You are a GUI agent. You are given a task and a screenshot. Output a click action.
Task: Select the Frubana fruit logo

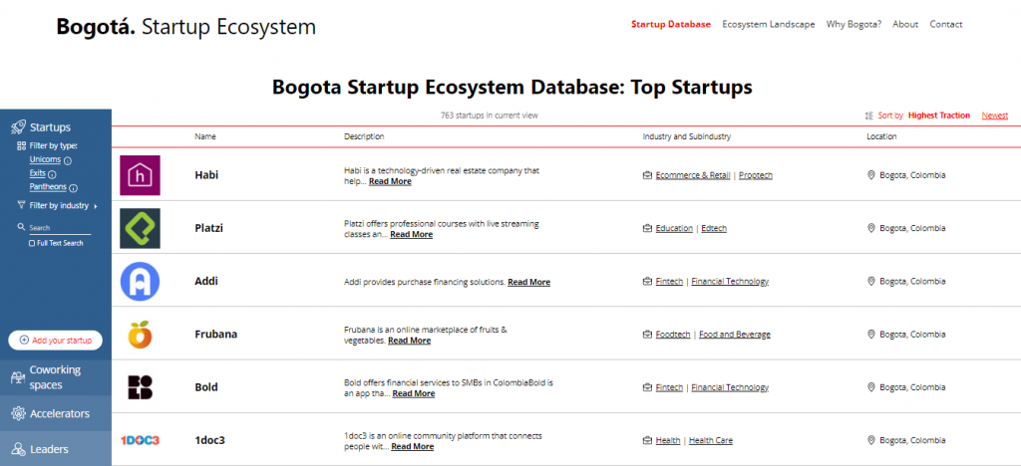click(140, 335)
